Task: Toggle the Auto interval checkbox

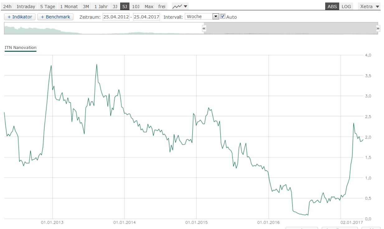Action: (222, 16)
